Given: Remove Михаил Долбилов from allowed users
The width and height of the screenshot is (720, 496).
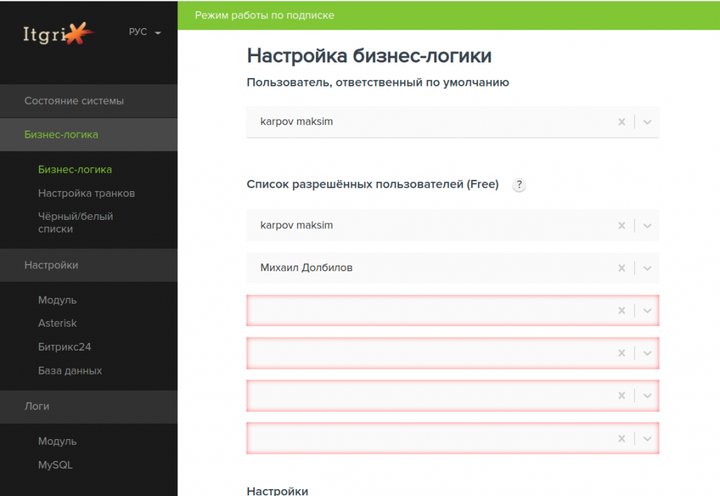Looking at the screenshot, I should (x=621, y=268).
